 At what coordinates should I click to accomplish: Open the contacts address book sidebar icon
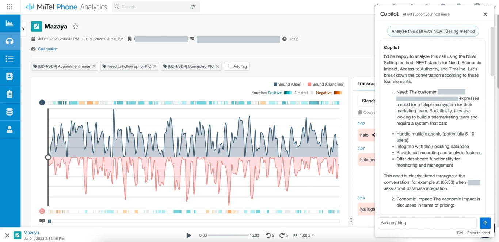click(10, 76)
